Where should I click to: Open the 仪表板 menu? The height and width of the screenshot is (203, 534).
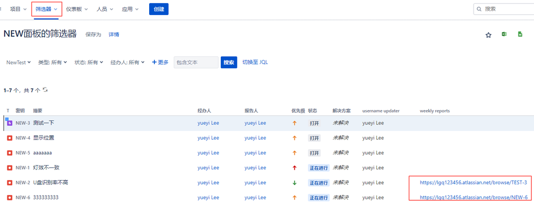click(77, 9)
